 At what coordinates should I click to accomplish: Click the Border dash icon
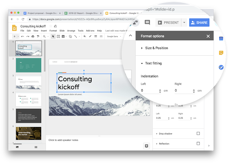101,36
